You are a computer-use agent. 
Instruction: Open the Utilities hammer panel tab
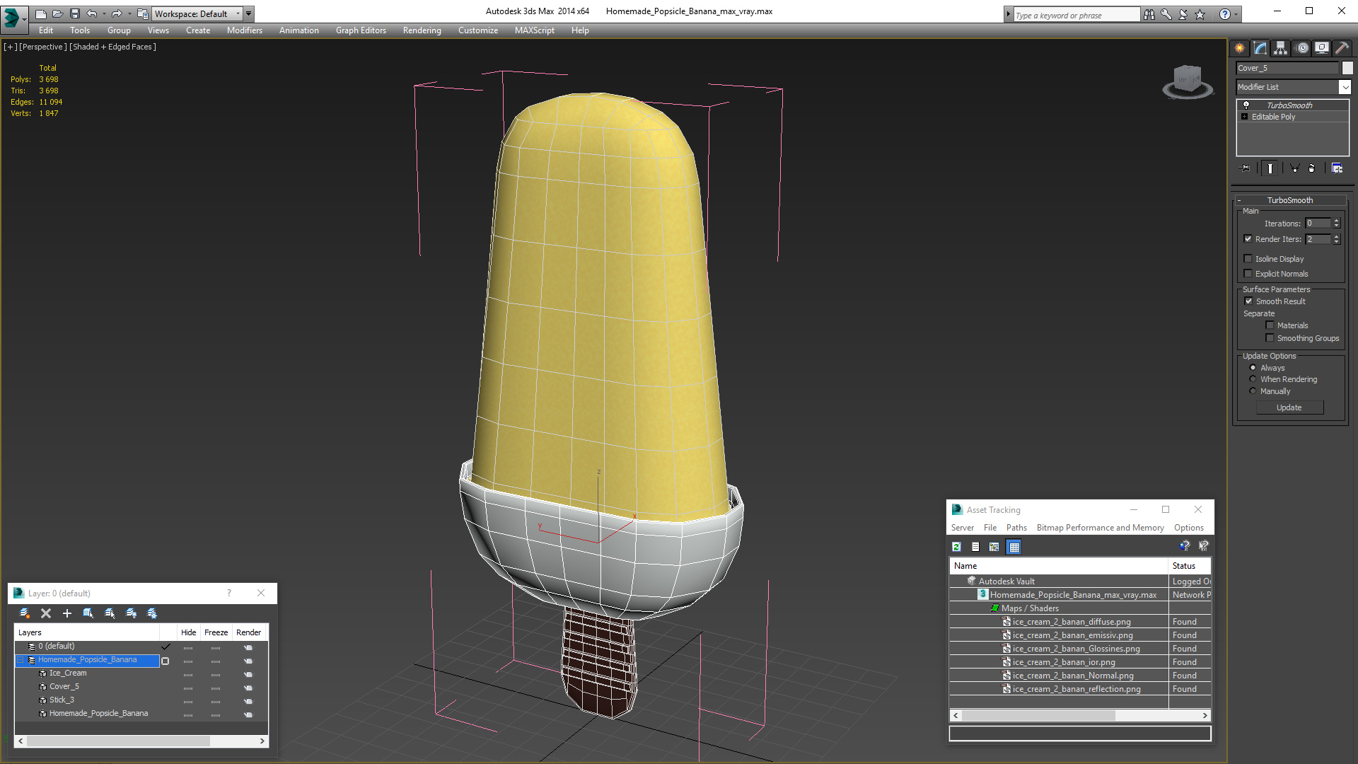[1342, 48]
